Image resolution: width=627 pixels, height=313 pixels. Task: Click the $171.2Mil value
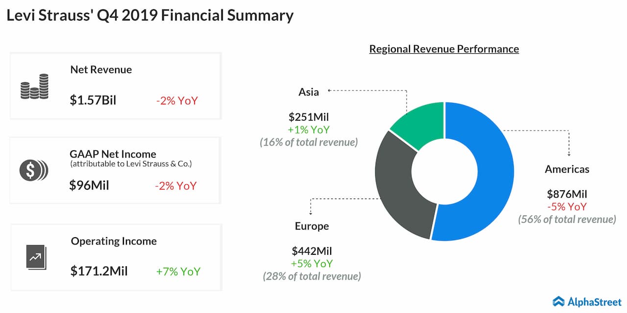(98, 271)
